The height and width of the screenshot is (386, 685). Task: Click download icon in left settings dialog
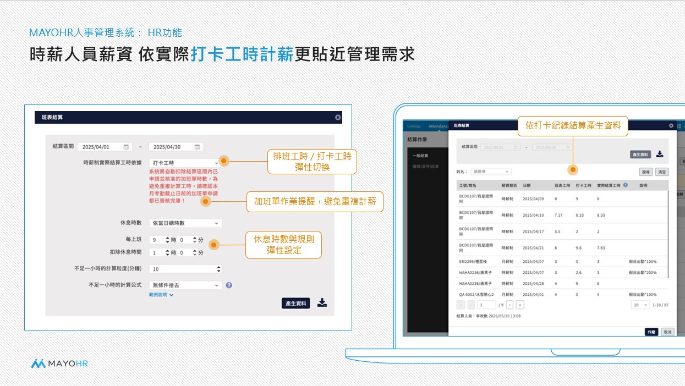[322, 303]
